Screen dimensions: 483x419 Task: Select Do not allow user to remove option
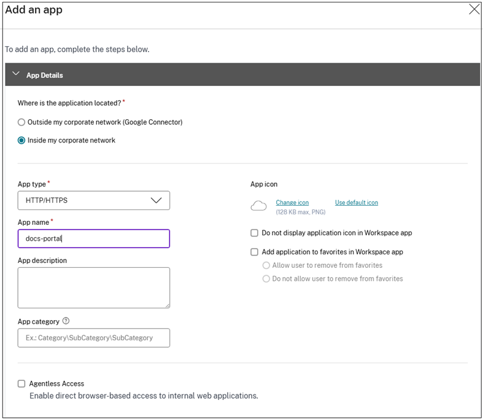(266, 279)
